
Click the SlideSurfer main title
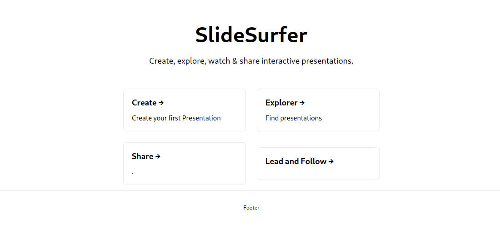point(251,35)
